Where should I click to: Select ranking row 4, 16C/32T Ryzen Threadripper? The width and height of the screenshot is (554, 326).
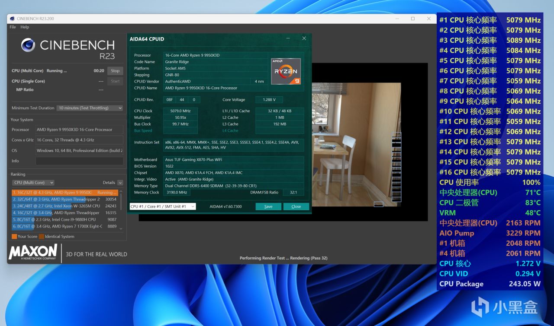click(x=65, y=213)
